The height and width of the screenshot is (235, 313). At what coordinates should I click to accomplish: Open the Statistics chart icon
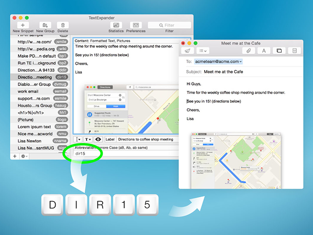click(x=116, y=25)
